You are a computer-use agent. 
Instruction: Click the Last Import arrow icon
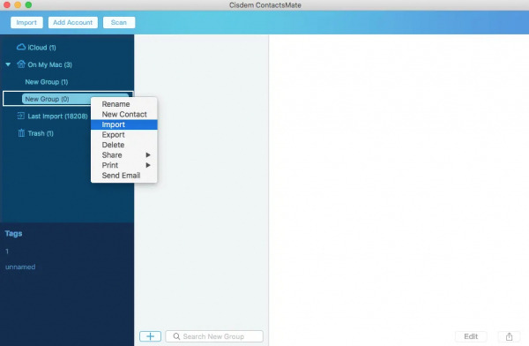(21, 116)
